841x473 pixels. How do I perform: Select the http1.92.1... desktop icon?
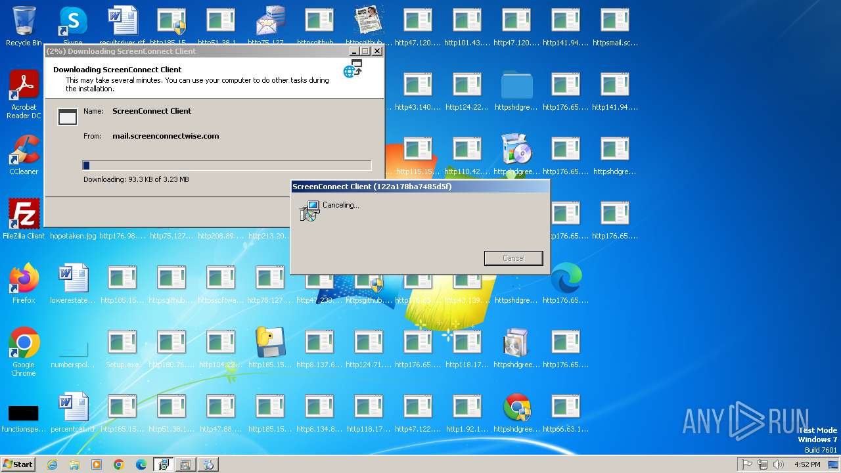click(467, 412)
